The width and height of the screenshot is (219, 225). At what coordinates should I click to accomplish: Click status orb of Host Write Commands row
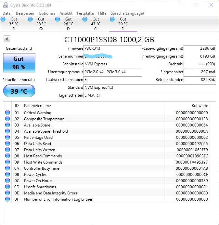point(7,162)
